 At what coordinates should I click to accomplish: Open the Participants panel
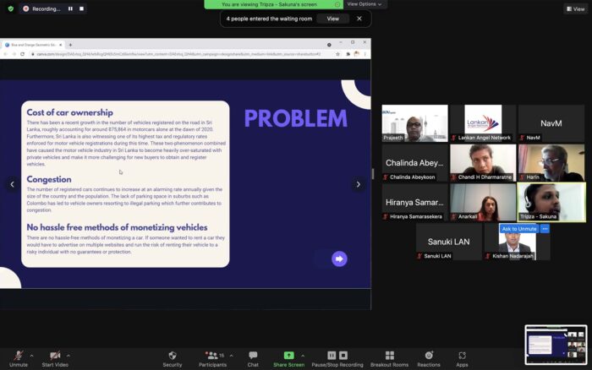212,356
